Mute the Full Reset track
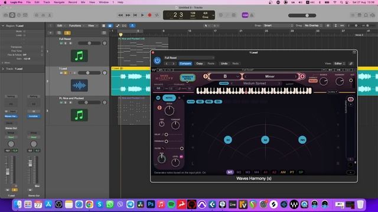Image resolution: width=378 pixels, height=212 pixels. pos(61,43)
